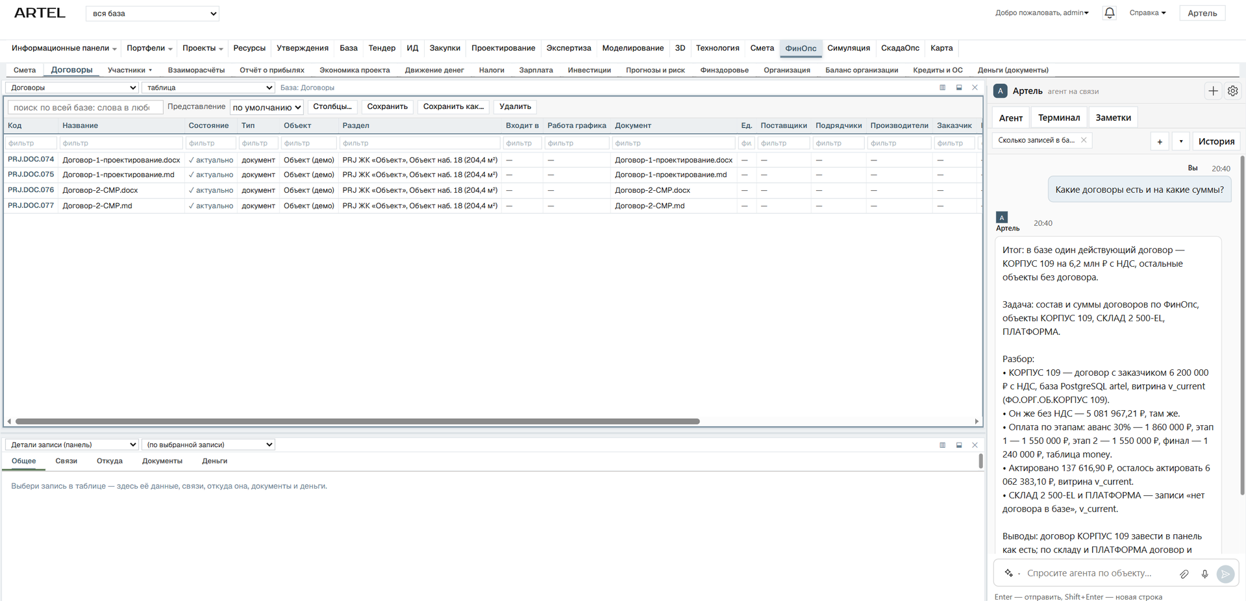Select row PRJ.DOC.076 Договор-2-СМР.docx

pyautogui.click(x=492, y=190)
